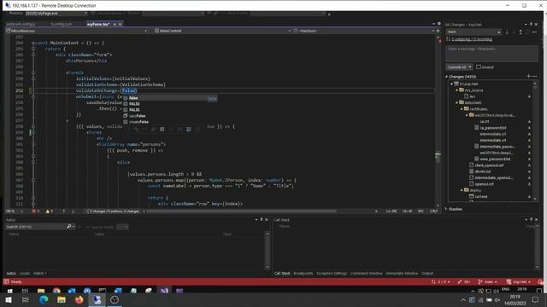
Task: Open the Windows Start menu
Action: tap(9, 299)
